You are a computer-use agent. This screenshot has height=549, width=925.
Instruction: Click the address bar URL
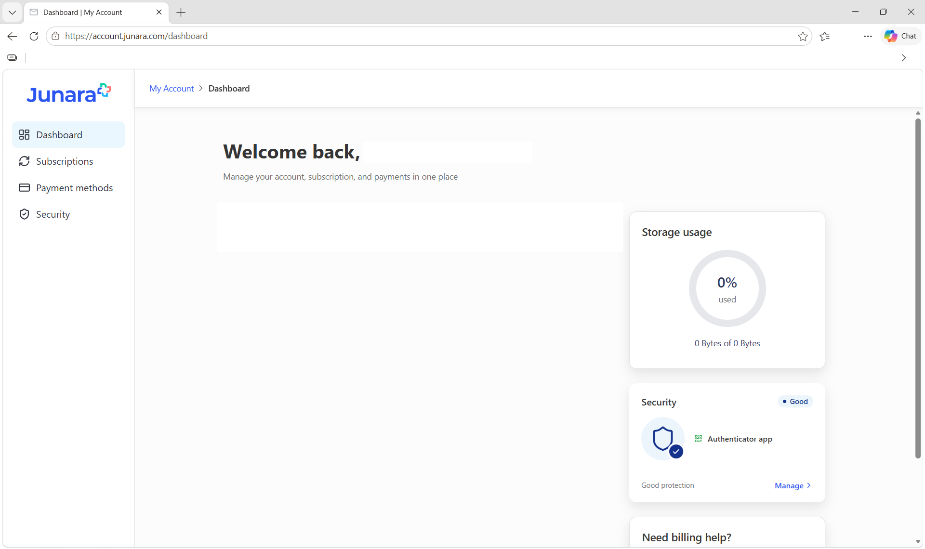pos(136,36)
